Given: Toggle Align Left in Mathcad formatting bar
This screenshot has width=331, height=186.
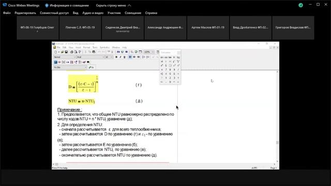Looking at the screenshot, I should click(130, 57).
